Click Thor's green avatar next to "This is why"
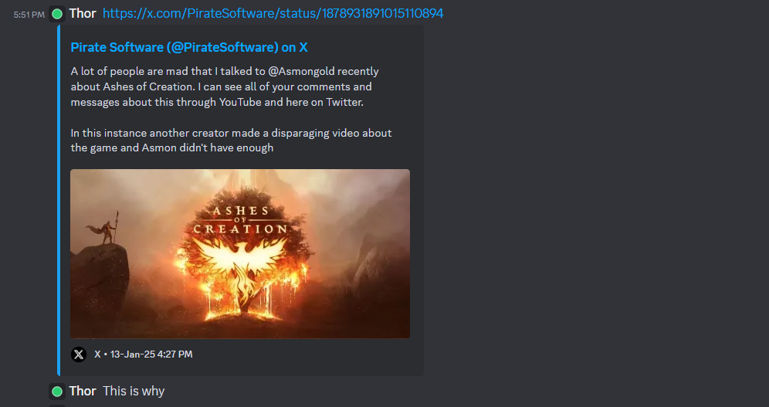Screen dimensions: 769x407 57,392
